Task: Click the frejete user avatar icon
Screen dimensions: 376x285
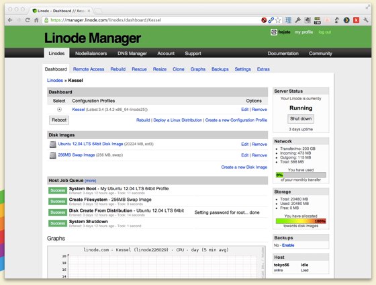Action: 274,32
